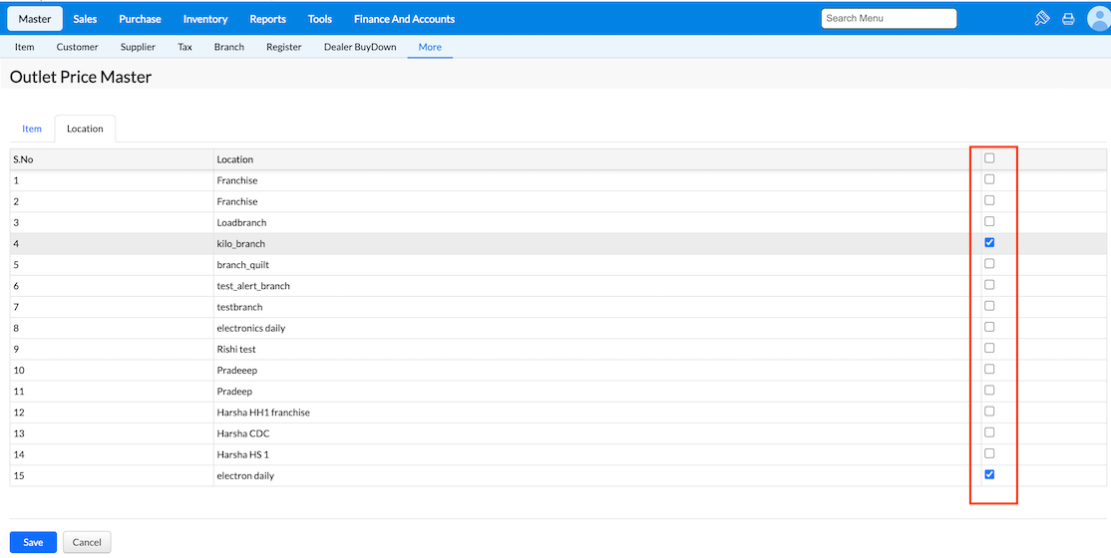The width and height of the screenshot is (1111, 558).
Task: Open the user profile avatar
Action: (x=1099, y=19)
